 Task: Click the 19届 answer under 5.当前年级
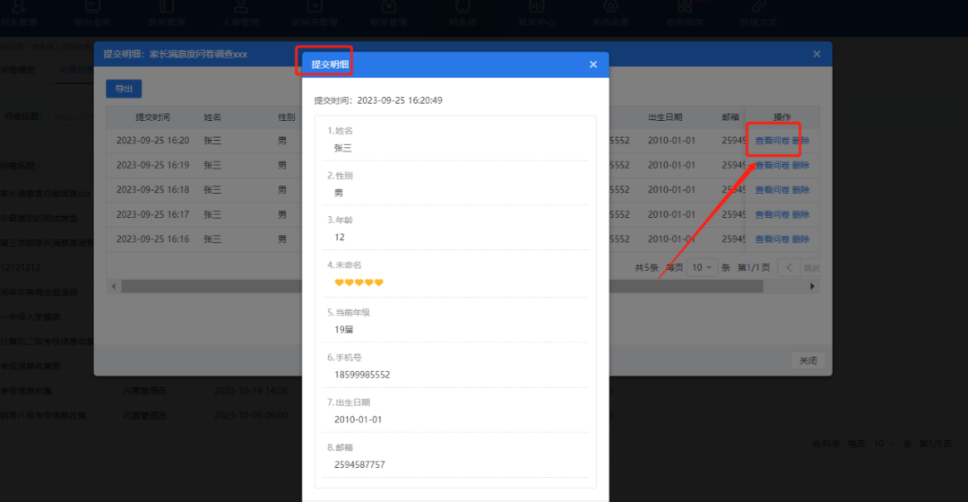coord(344,330)
